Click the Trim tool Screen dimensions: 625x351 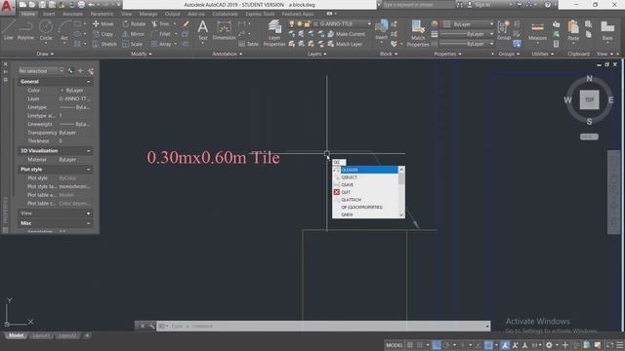click(160, 23)
